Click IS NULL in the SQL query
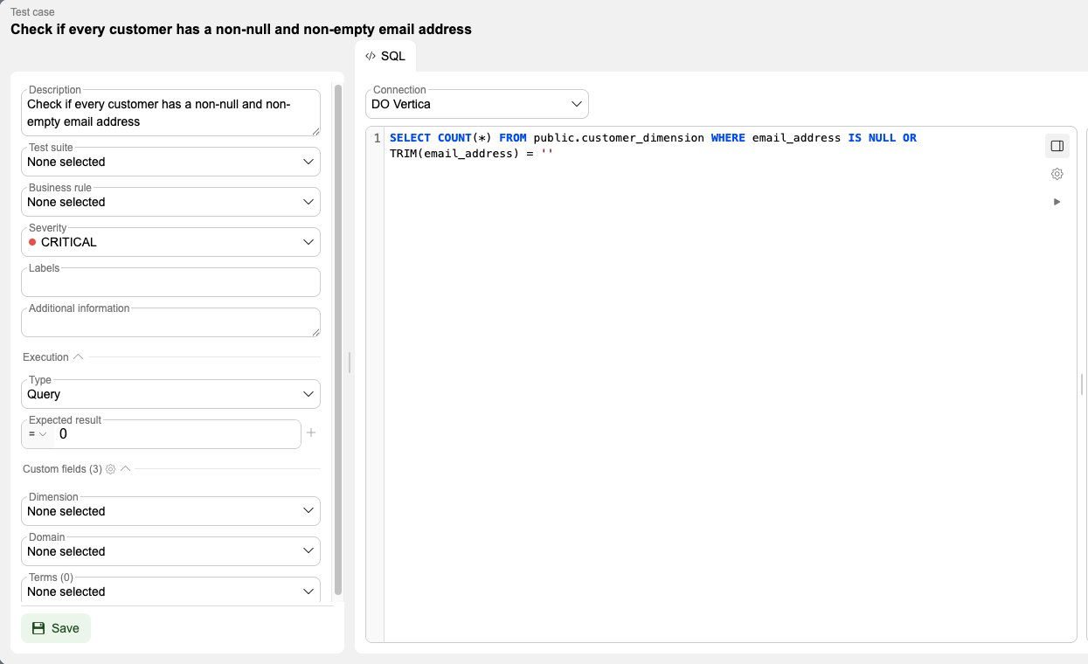The image size is (1088, 664). click(872, 138)
